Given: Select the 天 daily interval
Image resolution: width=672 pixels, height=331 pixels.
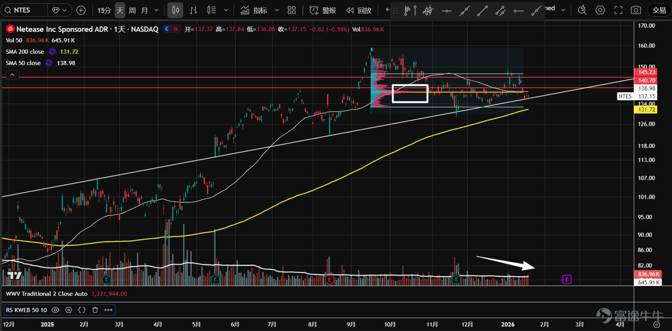Looking at the screenshot, I should [120, 10].
